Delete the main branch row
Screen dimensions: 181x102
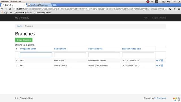[162, 61]
